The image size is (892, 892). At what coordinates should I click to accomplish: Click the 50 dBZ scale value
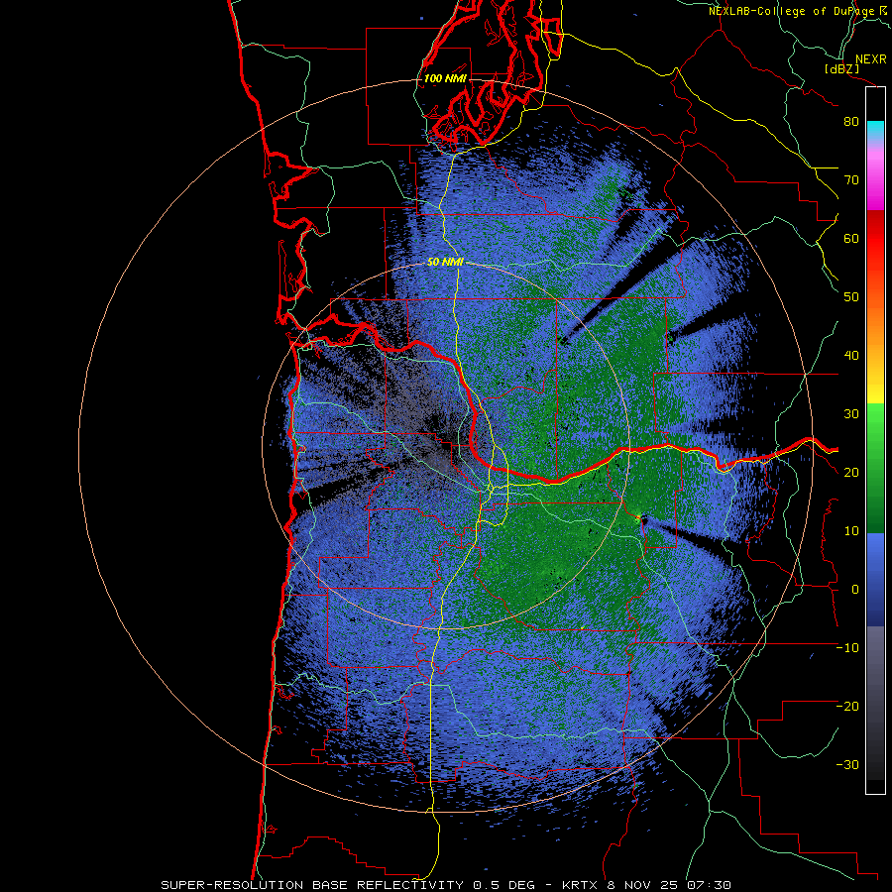click(x=851, y=297)
